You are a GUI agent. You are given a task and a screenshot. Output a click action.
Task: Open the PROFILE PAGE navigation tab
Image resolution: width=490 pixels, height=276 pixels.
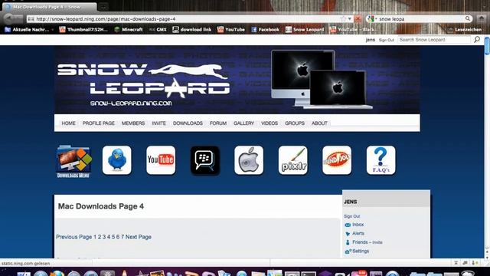[99, 123]
